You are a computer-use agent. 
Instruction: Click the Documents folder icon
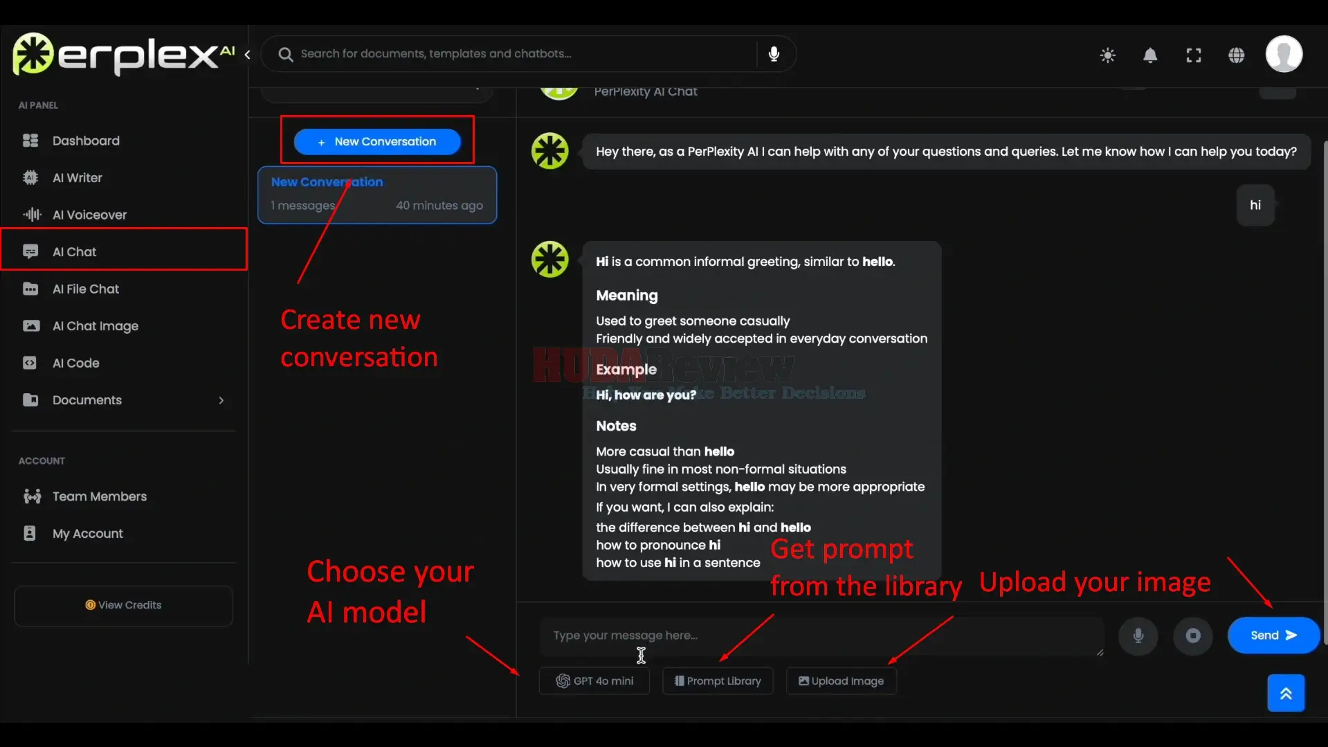click(30, 399)
